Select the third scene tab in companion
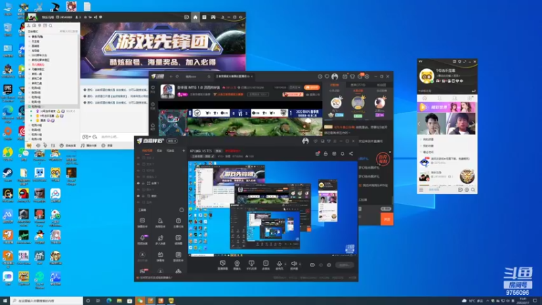This screenshot has width=542, height=305. [171, 150]
